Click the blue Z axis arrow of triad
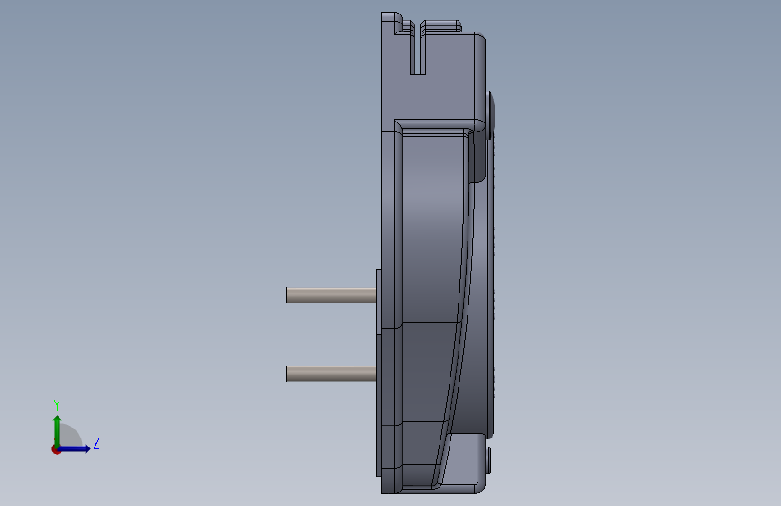Viewport: 781px width, 506px height. coord(75,448)
